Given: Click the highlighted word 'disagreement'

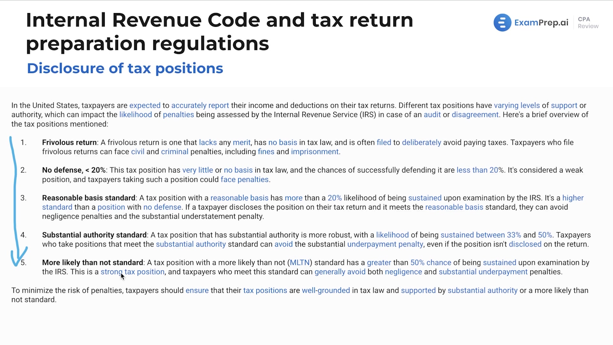Looking at the screenshot, I should click(x=475, y=115).
